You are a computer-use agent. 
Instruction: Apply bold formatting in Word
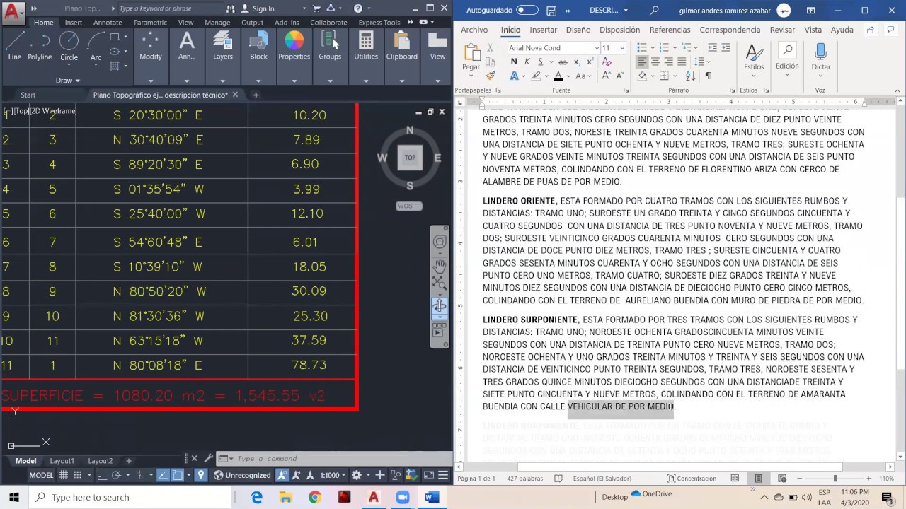click(x=514, y=62)
